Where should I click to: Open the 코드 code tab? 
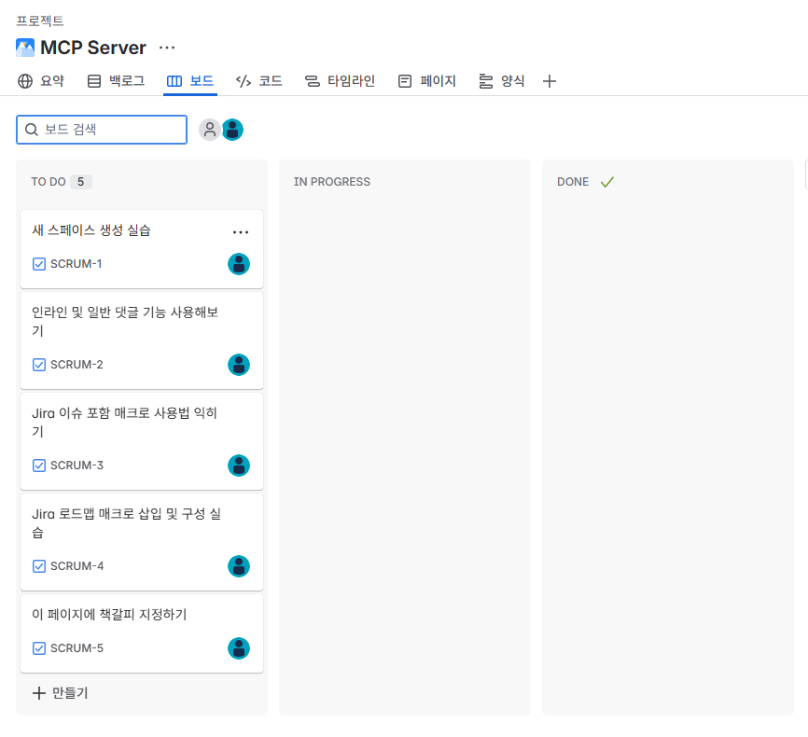click(258, 81)
